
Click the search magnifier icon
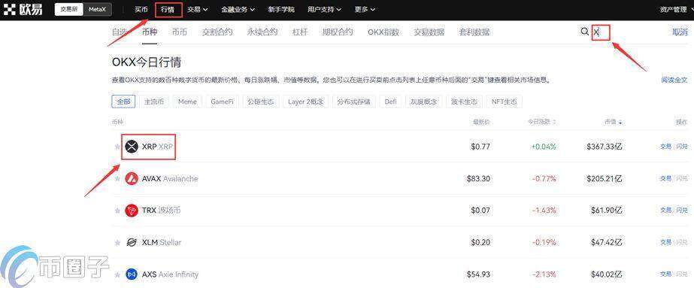click(x=585, y=32)
